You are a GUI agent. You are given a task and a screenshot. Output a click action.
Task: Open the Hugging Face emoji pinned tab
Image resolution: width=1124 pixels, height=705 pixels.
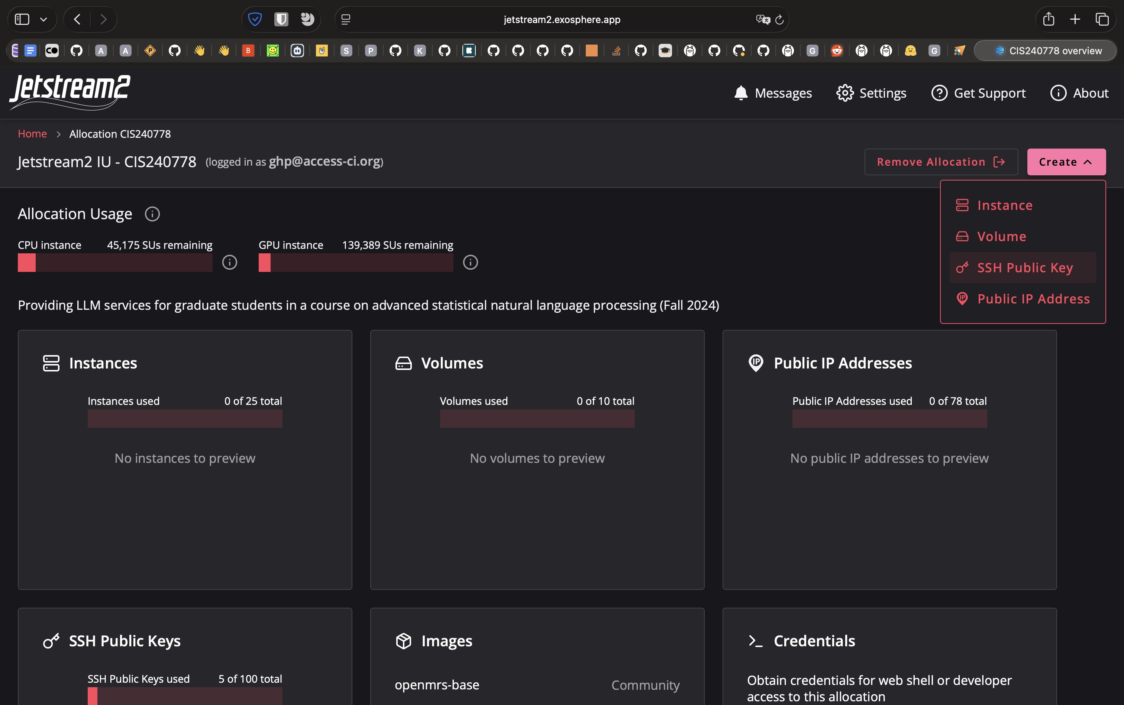[910, 51]
